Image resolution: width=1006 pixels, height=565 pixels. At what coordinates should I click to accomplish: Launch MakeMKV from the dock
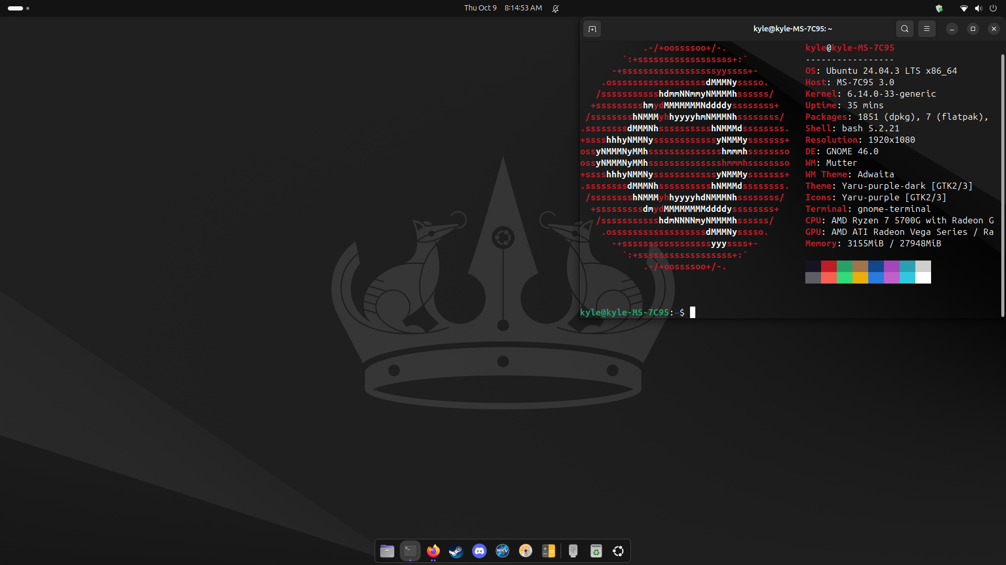click(502, 551)
